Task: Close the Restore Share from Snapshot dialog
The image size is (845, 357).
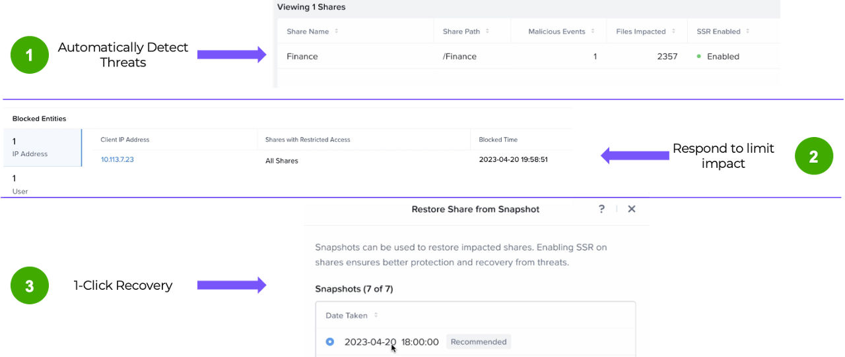Action: [x=632, y=209]
